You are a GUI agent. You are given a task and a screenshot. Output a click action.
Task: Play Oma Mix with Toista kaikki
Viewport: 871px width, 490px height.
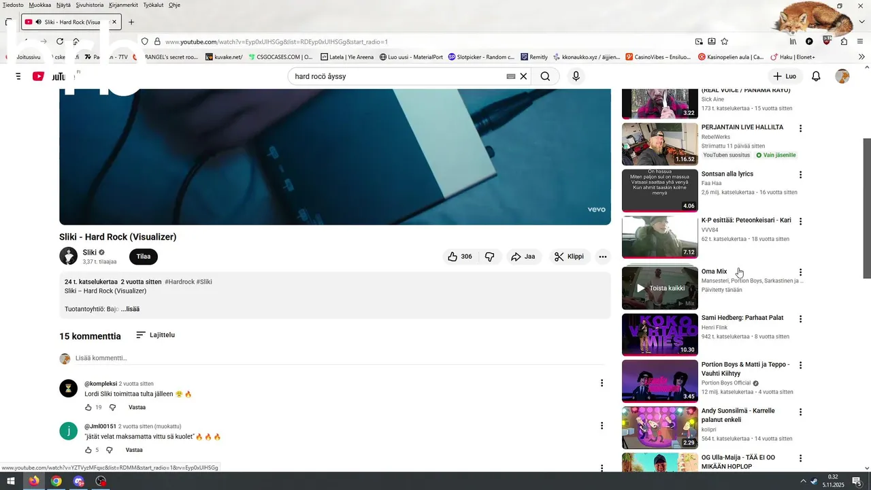point(660,288)
